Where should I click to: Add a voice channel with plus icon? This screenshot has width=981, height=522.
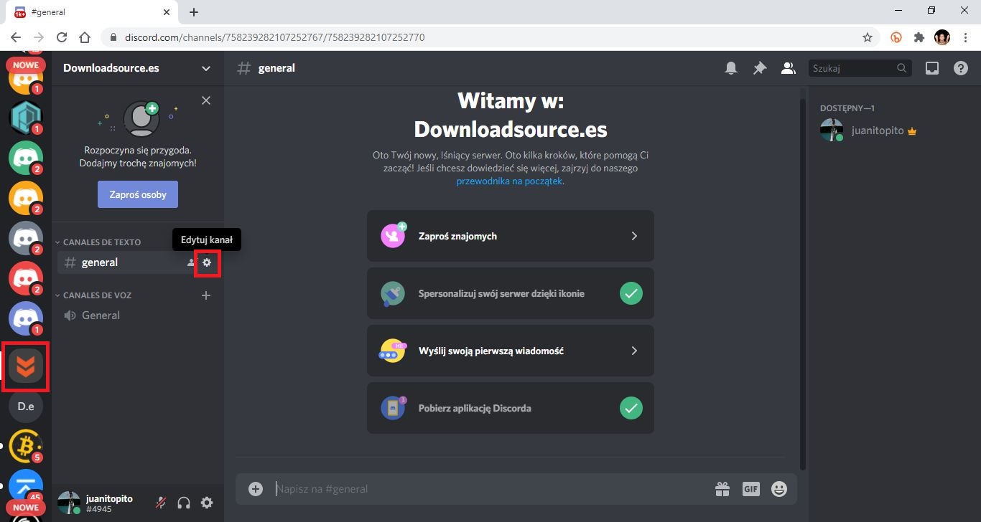(x=206, y=295)
